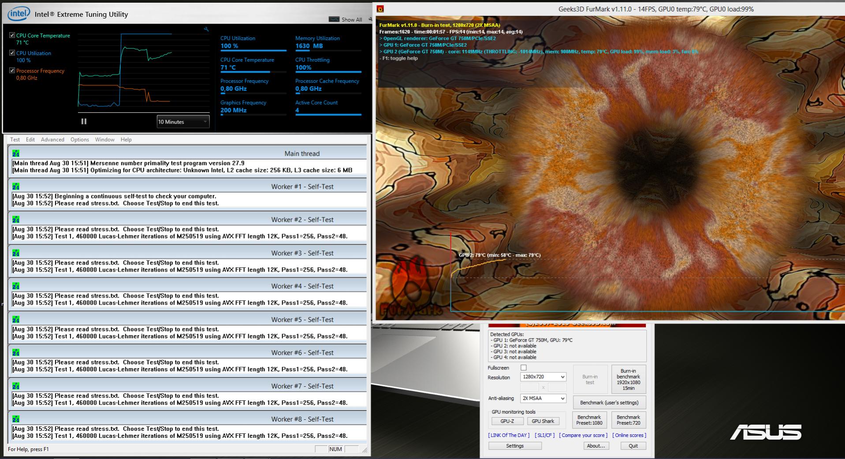
Task: Click the FurMark flame icon in the title bar
Action: click(380, 9)
